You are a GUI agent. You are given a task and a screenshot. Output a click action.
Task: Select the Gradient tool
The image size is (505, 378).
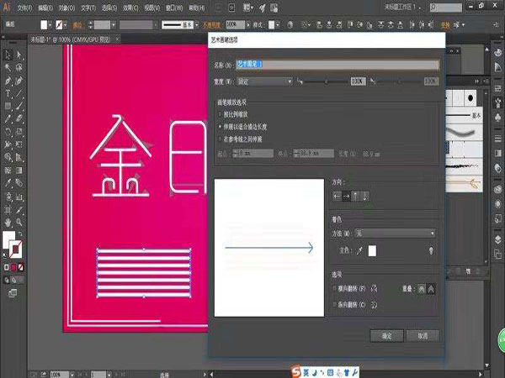[x=19, y=171]
